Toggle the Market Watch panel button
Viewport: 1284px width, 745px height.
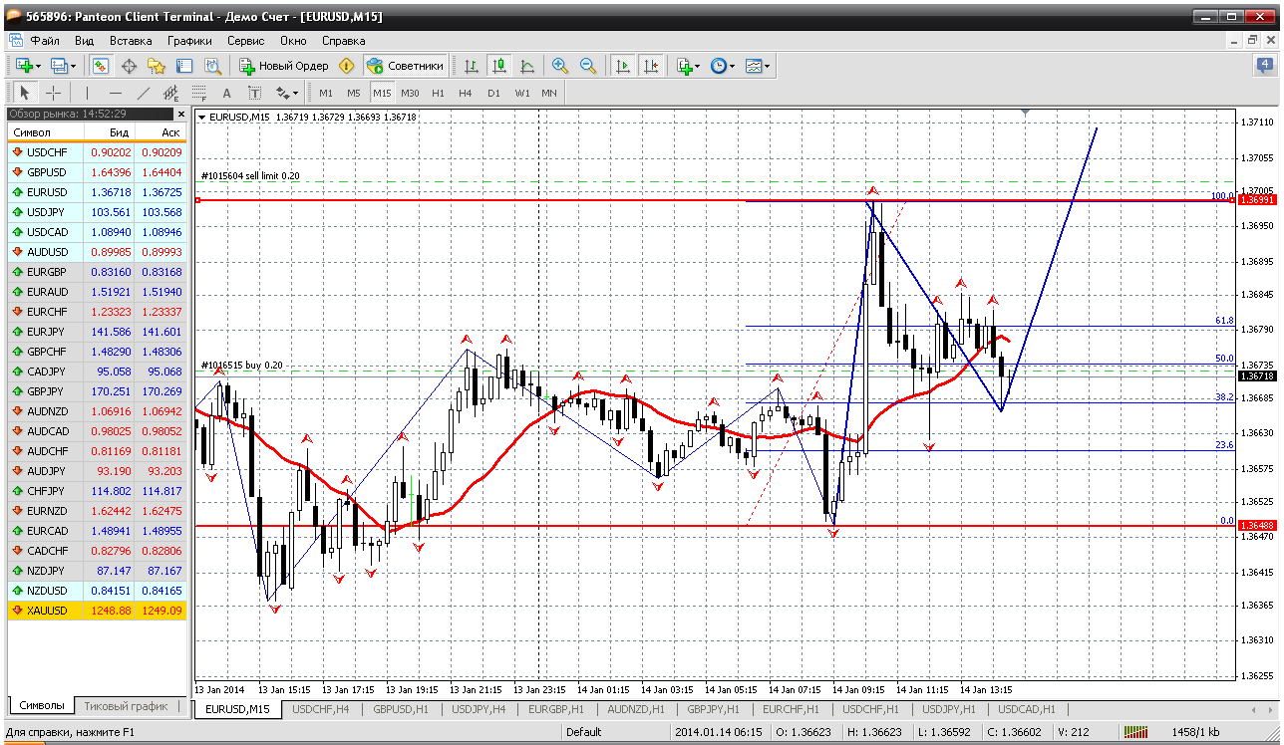click(x=101, y=66)
